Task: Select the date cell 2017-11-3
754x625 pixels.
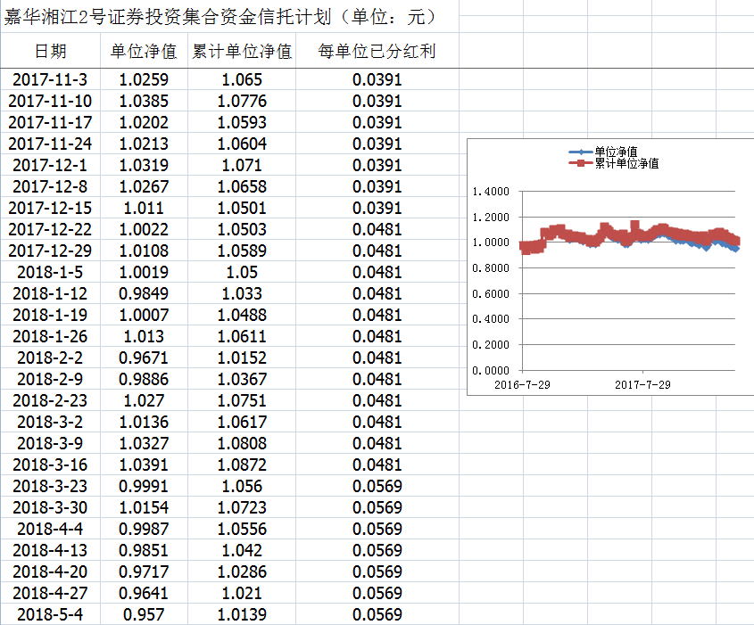Action: (50, 79)
